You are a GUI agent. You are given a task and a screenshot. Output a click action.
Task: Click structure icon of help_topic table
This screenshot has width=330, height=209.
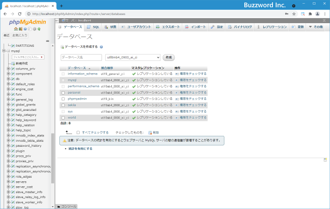click(x=13, y=130)
